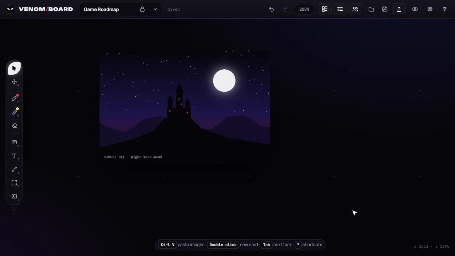Select the Eraser tool
Viewport: 455px width, 256px height.
pos(14,126)
